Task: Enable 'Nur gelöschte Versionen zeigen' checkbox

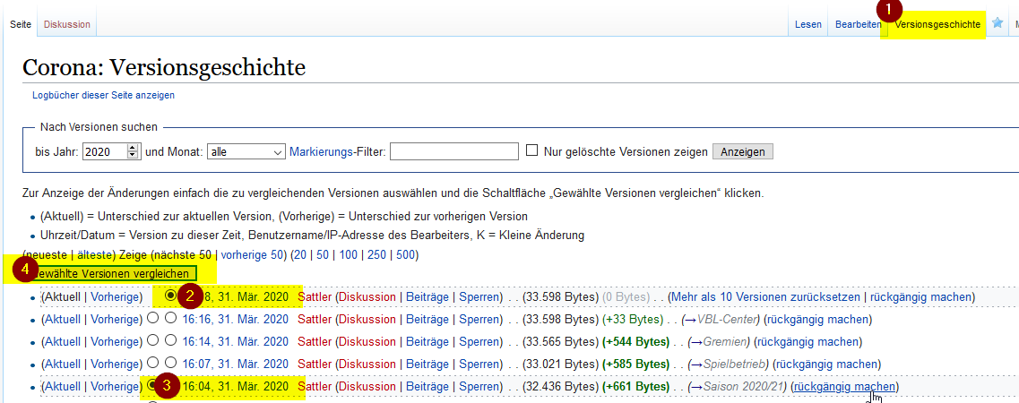Action: 531,151
